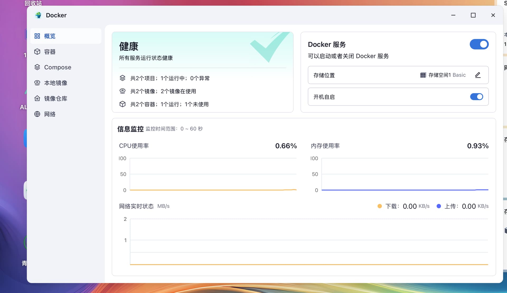Click the 概览 grid icon in sidebar
The width and height of the screenshot is (507, 293).
click(37, 36)
